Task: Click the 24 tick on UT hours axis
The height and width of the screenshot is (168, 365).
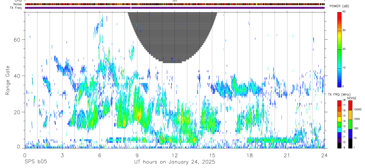Action: point(324,155)
